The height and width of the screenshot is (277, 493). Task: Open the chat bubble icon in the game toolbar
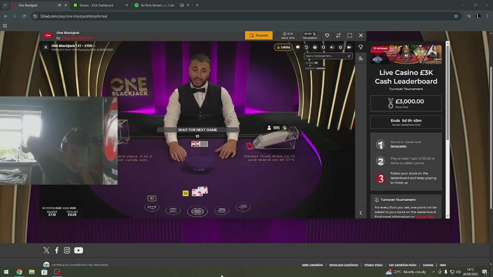click(x=298, y=47)
